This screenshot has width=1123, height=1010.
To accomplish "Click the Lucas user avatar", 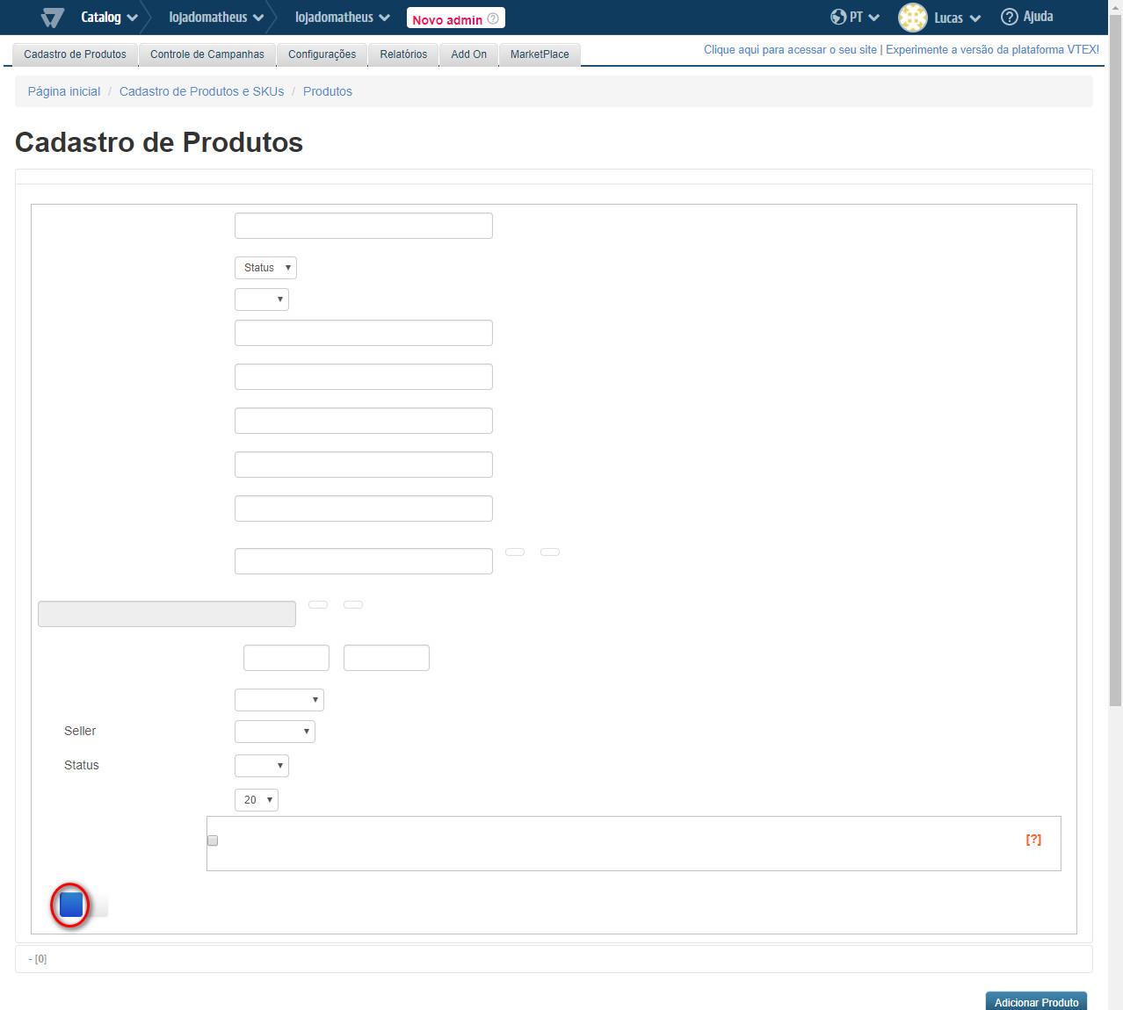I will click(x=913, y=18).
